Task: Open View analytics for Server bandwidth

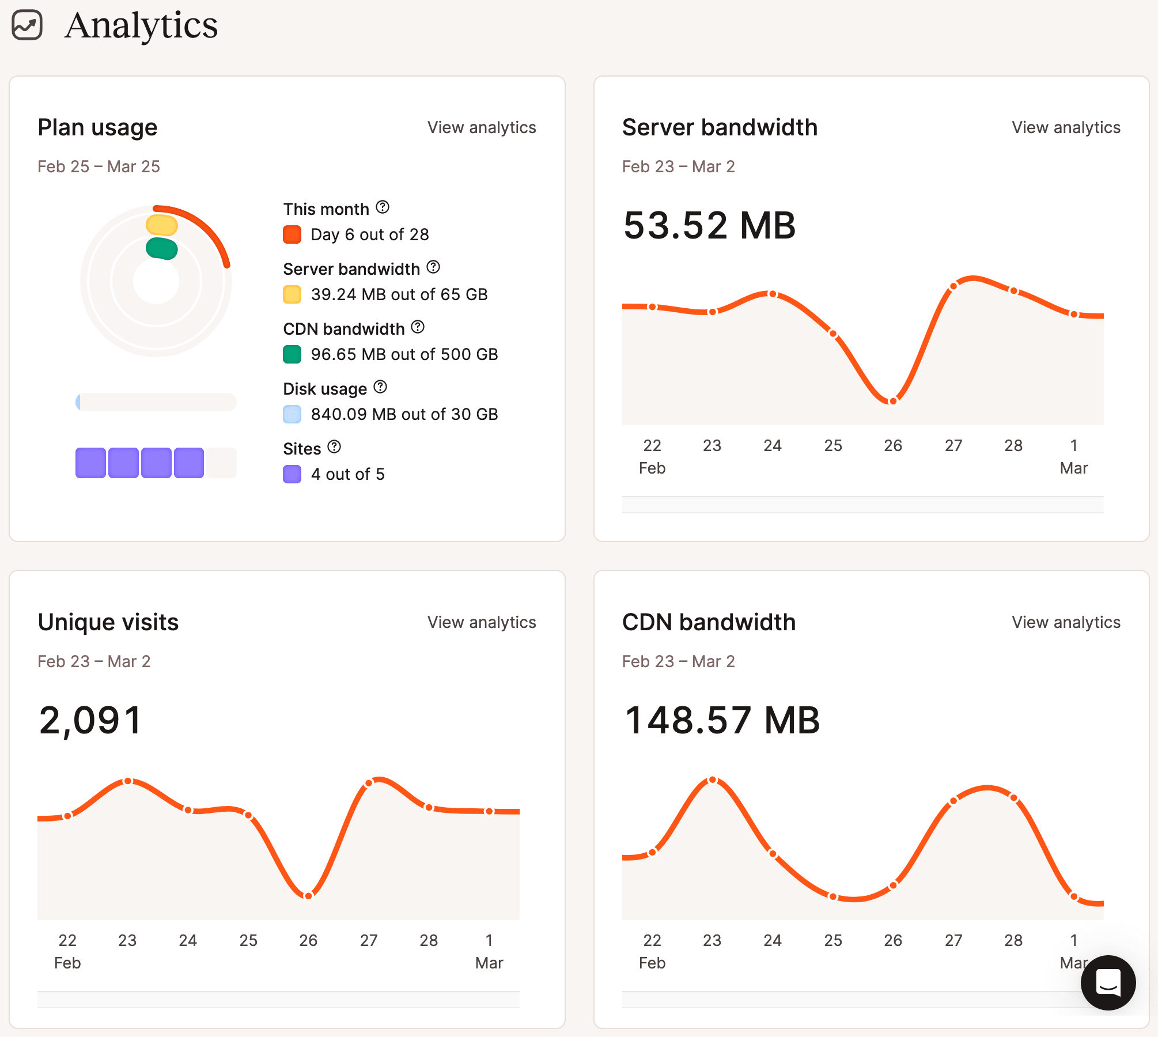Action: (x=1065, y=127)
